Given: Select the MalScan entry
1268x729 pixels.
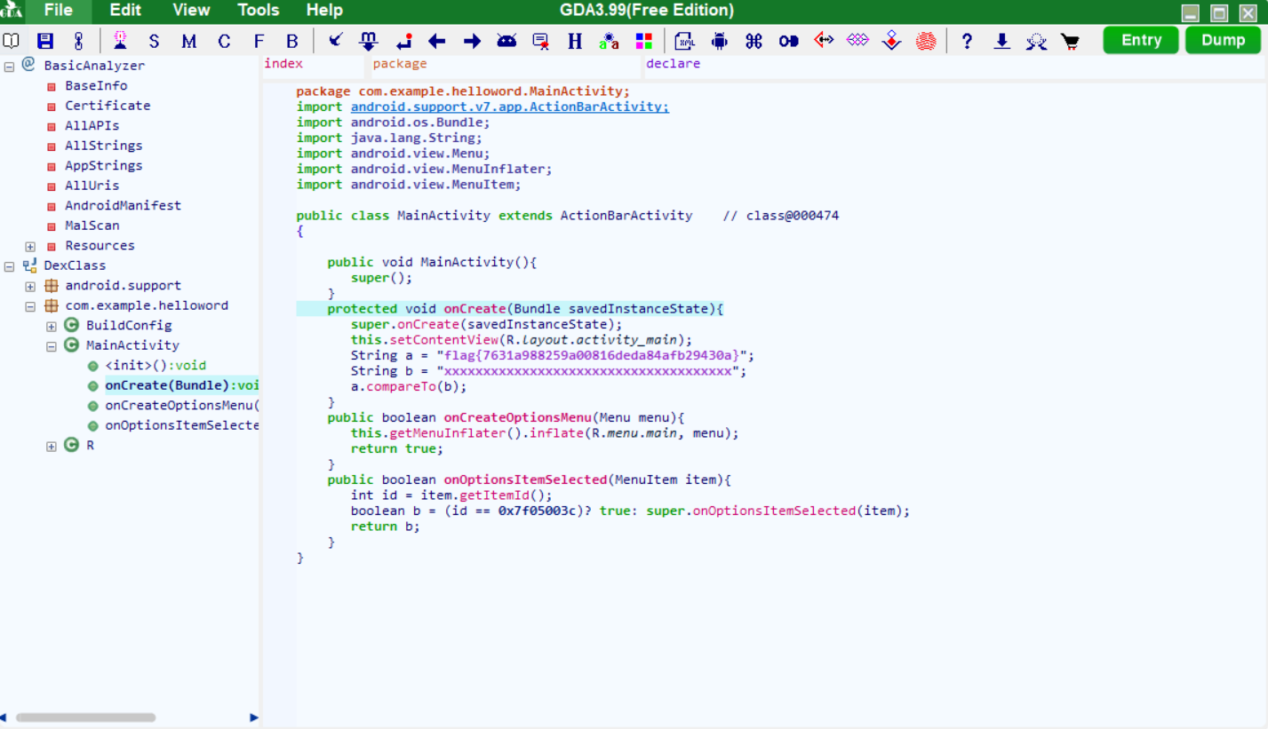Looking at the screenshot, I should [x=92, y=226].
